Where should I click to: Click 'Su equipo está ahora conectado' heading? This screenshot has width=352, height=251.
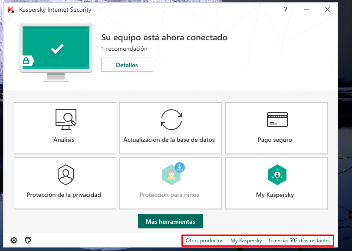164,37
